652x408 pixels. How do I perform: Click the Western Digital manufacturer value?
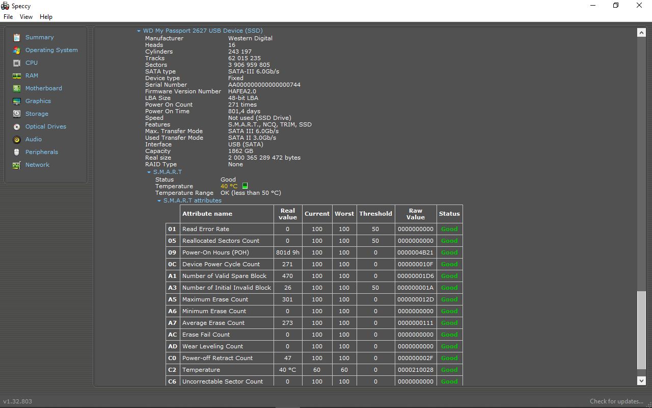tap(250, 38)
